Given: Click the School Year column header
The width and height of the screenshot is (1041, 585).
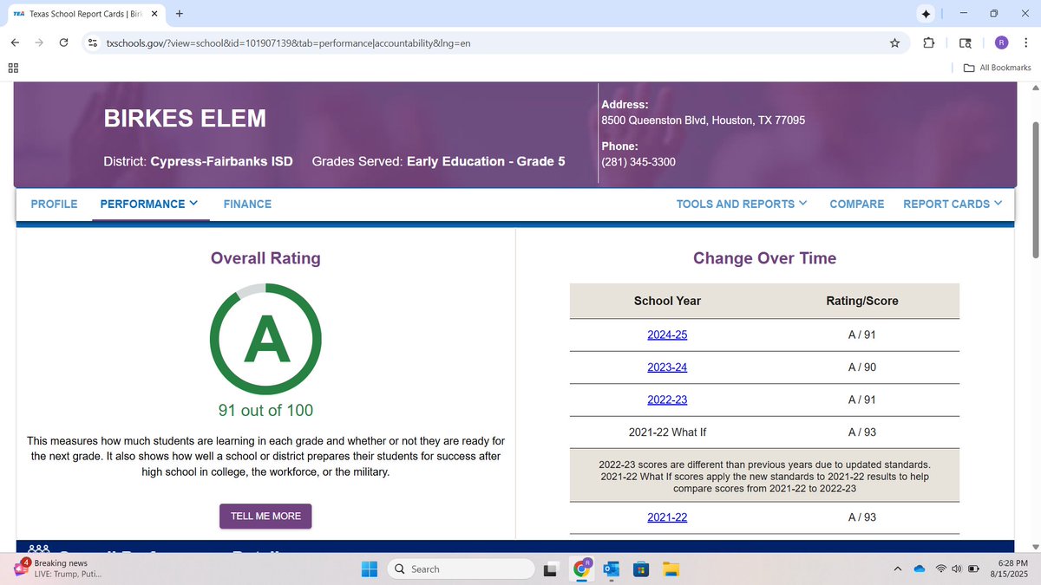Looking at the screenshot, I should pyautogui.click(x=667, y=301).
